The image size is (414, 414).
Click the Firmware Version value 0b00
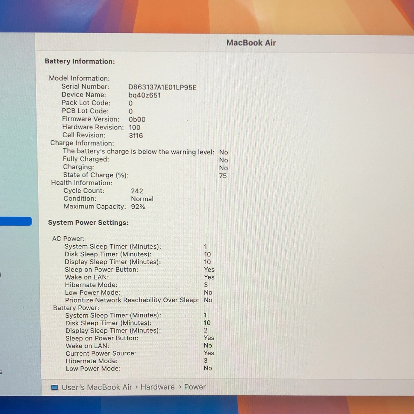tap(137, 119)
